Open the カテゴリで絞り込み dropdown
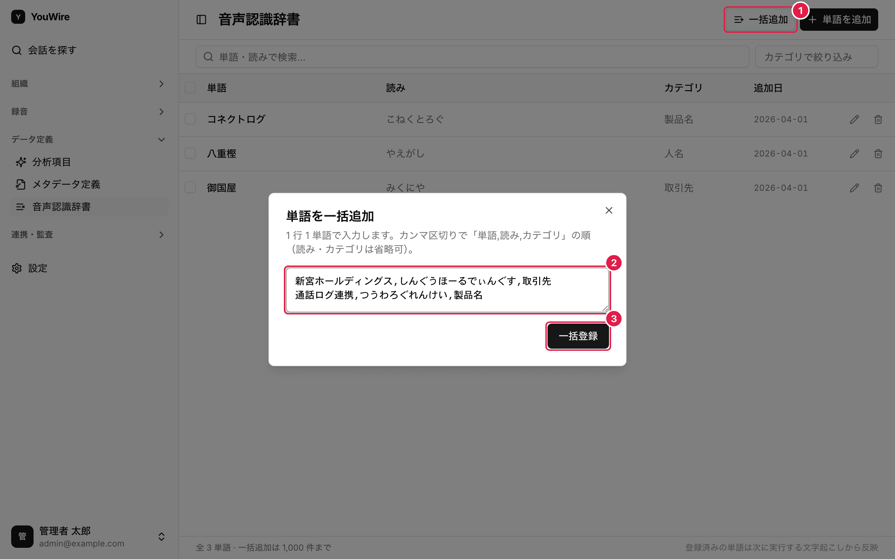This screenshot has height=559, width=895. click(x=816, y=57)
